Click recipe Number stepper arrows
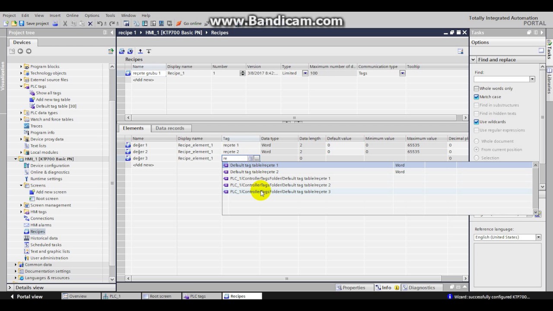 pyautogui.click(x=242, y=73)
